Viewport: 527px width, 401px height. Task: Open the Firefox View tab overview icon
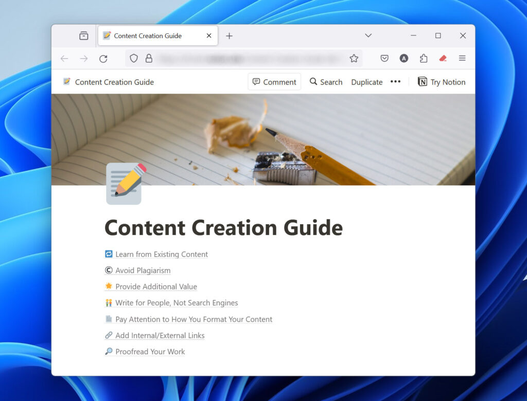click(x=83, y=35)
